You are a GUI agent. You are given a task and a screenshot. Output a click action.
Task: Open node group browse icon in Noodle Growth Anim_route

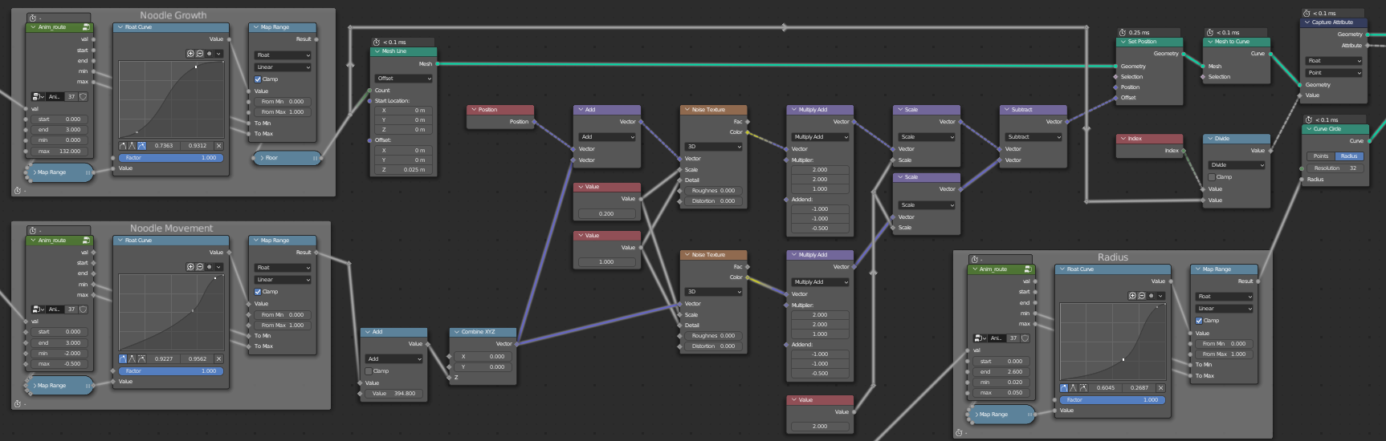click(x=37, y=97)
